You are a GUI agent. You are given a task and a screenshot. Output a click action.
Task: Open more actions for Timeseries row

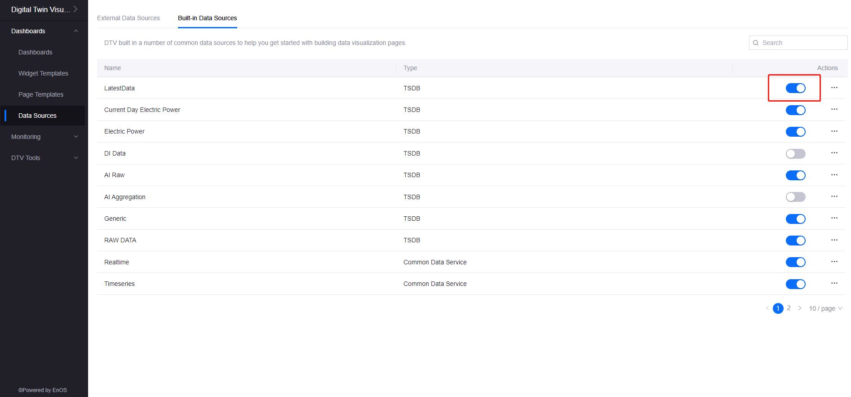tap(834, 283)
